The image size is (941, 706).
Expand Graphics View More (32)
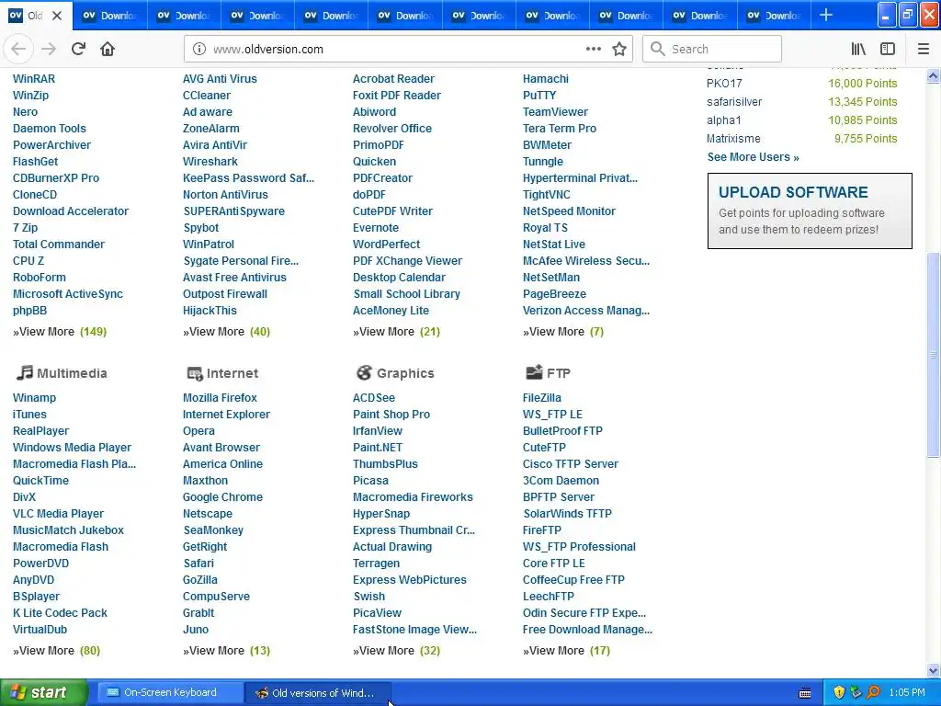tap(396, 651)
